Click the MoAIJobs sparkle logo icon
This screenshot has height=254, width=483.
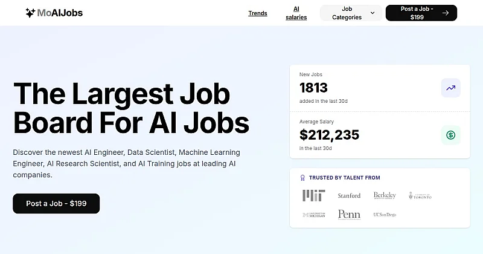tap(30, 13)
